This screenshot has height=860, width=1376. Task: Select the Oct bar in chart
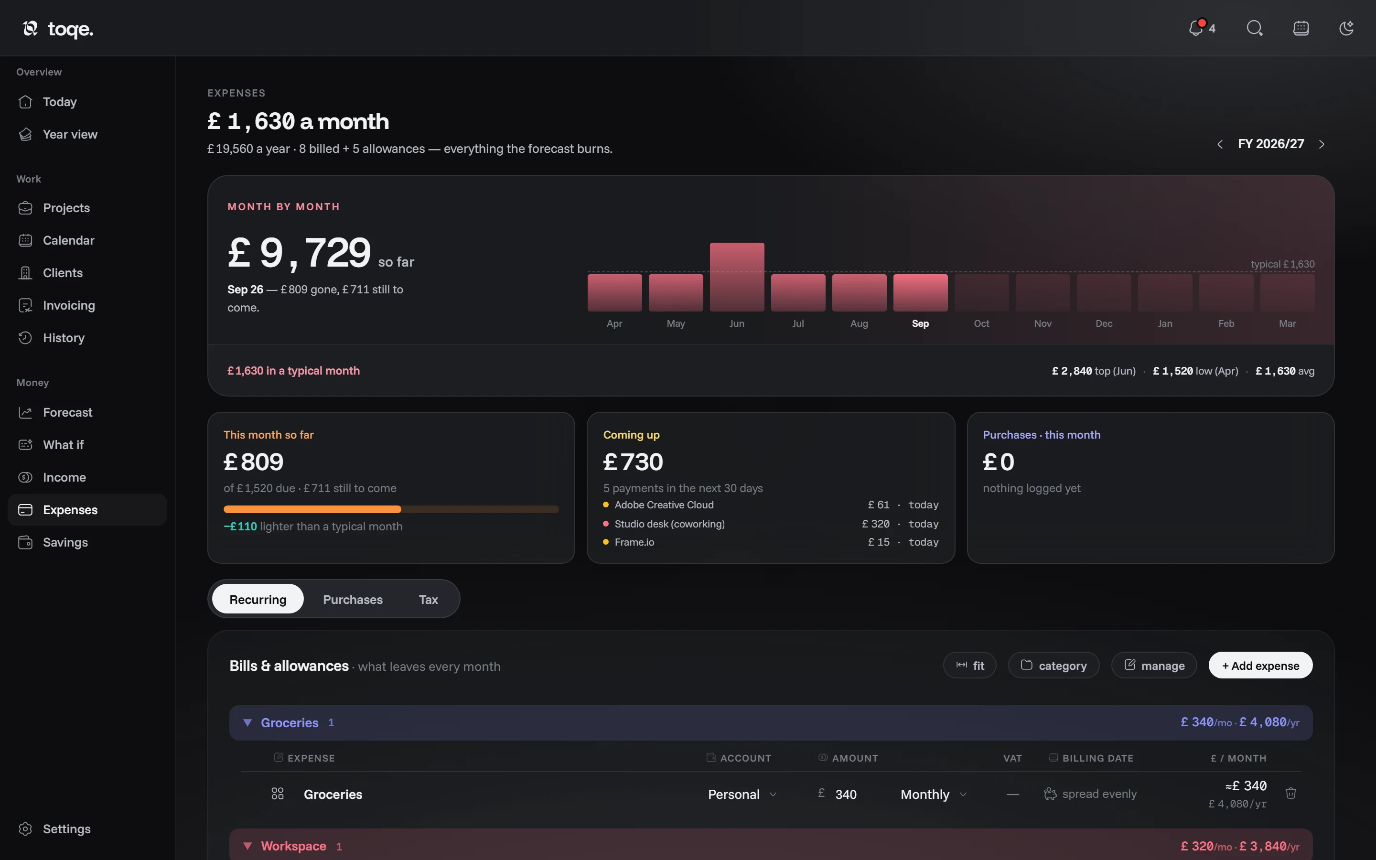[981, 292]
